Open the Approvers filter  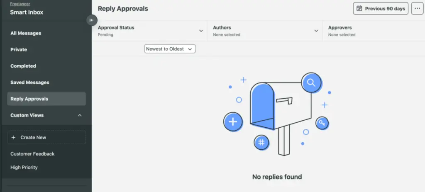(x=374, y=31)
